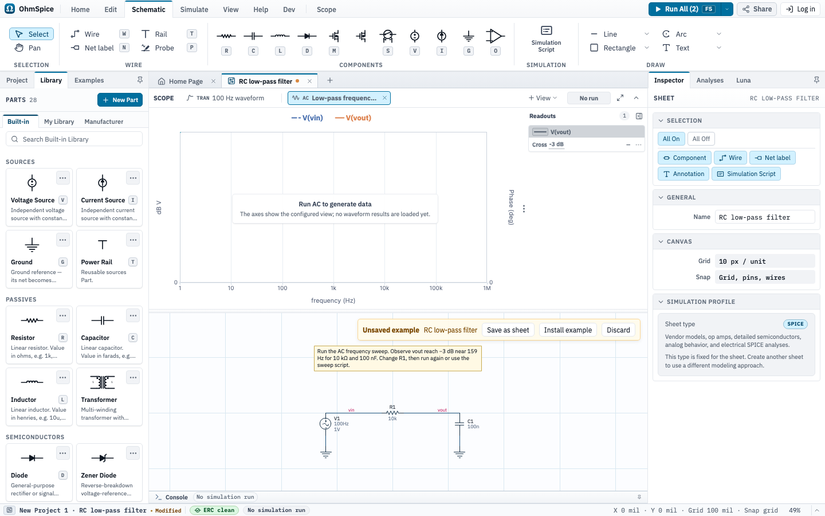
Task: Expand the scope panel to fullscreen
Action: pyautogui.click(x=620, y=98)
